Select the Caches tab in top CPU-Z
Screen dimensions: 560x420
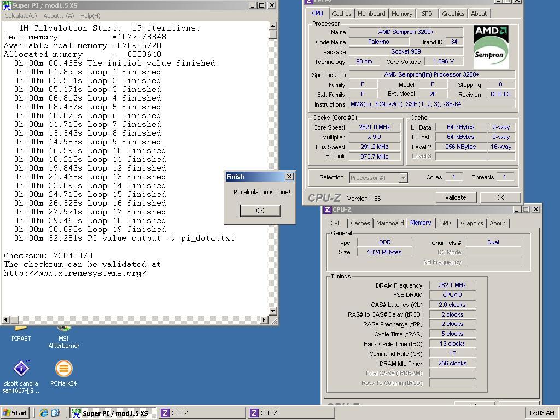point(341,14)
